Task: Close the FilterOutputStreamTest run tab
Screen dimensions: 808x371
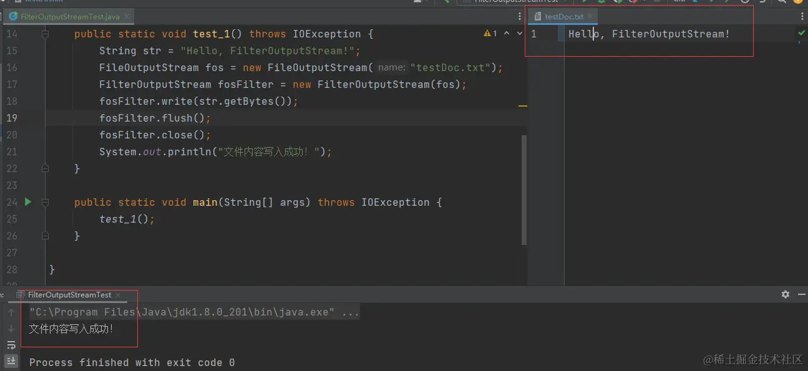Action: 118,294
